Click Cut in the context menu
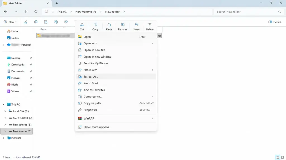 [x=82, y=26]
